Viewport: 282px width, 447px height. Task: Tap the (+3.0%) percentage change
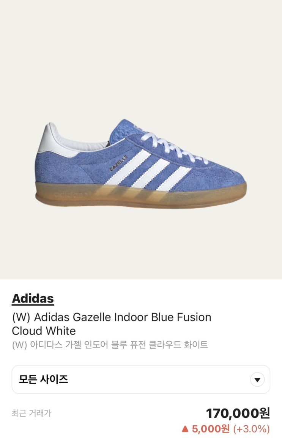coord(252,429)
